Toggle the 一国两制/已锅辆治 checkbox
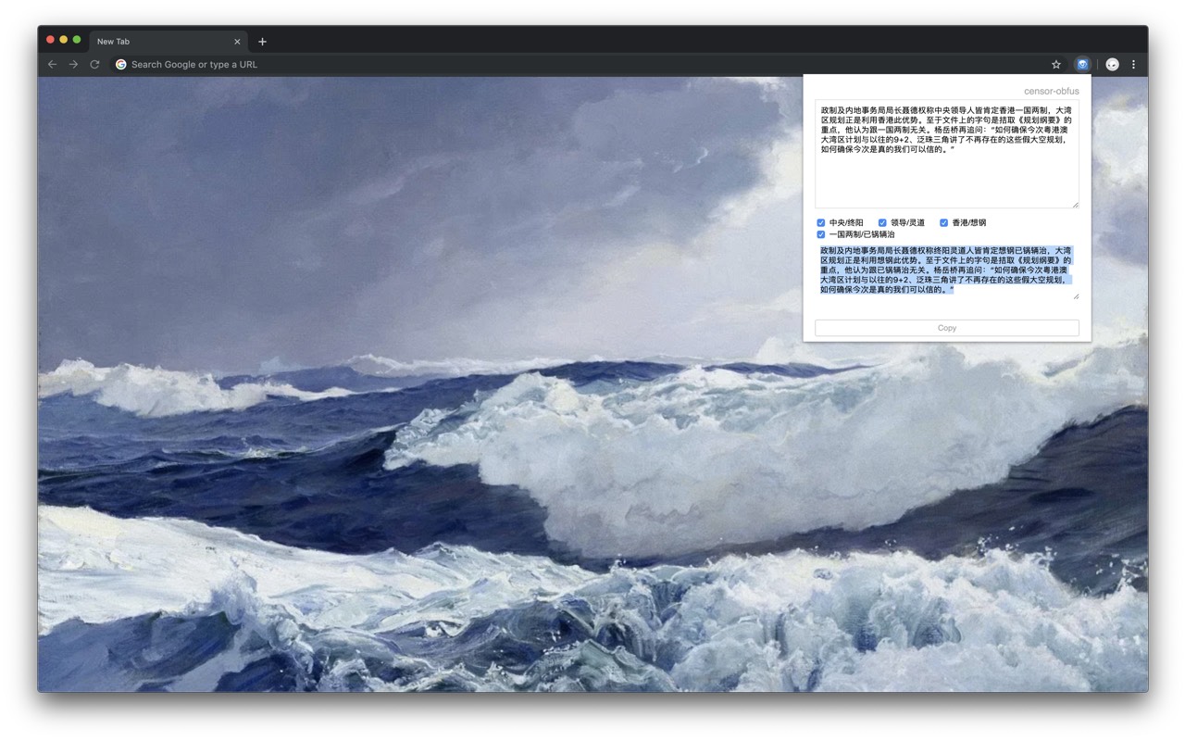Screen dimensions: 1185x741 click(x=821, y=235)
